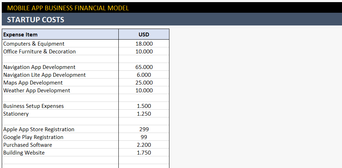Click the Computers & Equipment cell

pos(60,44)
